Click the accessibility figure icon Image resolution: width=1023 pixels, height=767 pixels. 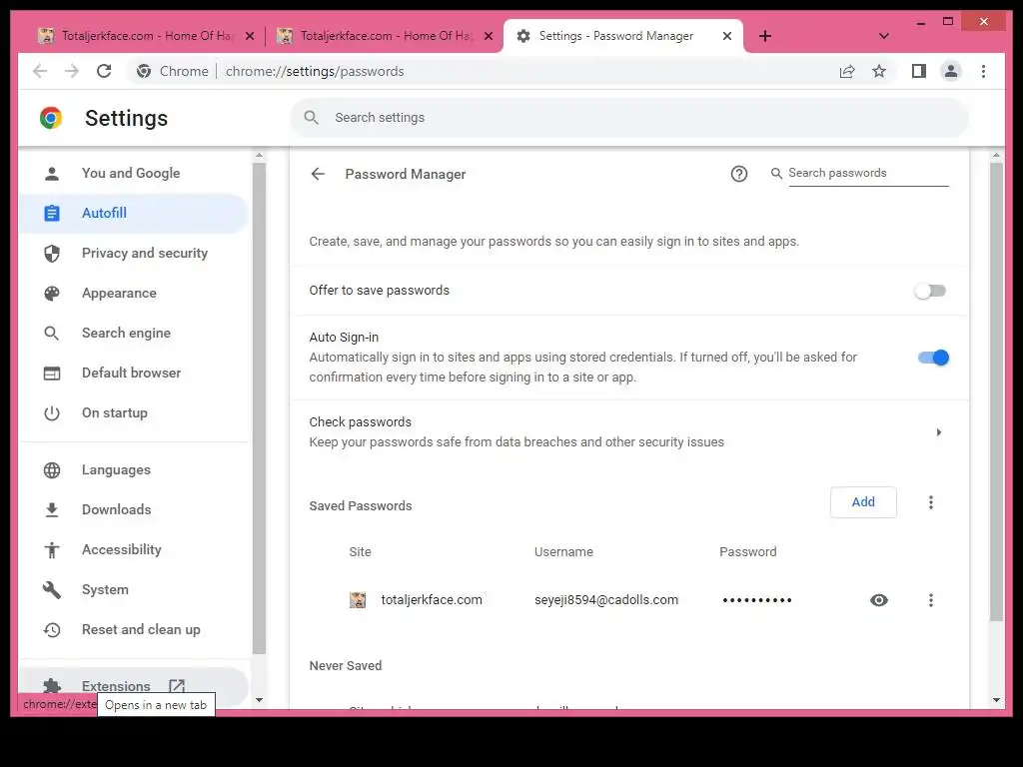[x=52, y=550]
